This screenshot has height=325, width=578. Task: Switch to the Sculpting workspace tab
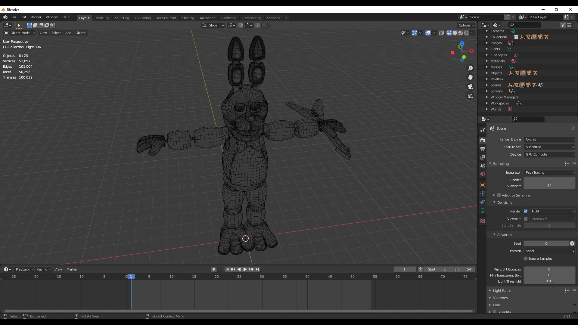(x=122, y=18)
